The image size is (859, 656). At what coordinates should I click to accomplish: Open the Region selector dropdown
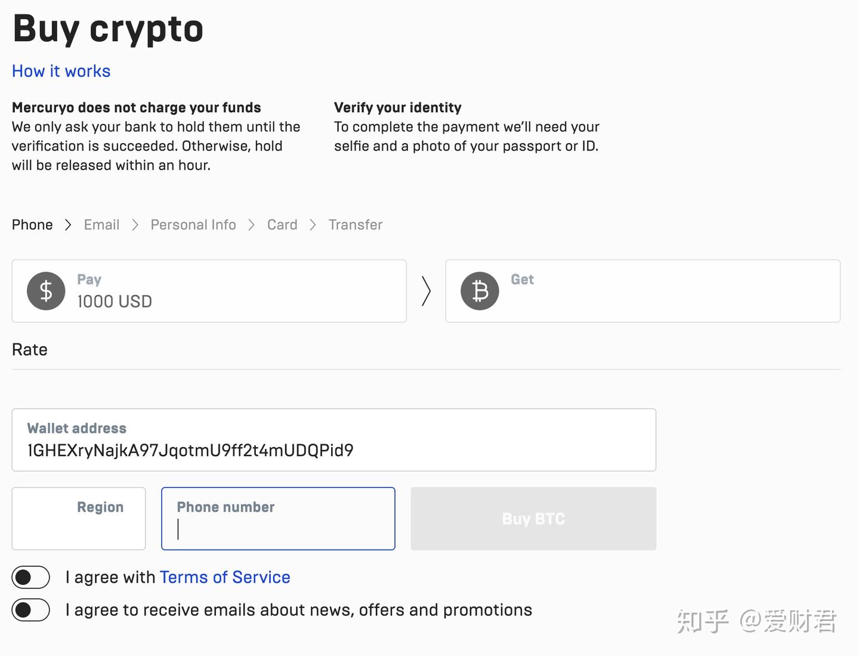pos(79,518)
